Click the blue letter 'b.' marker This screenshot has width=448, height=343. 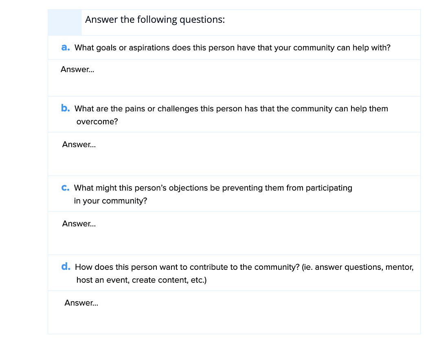click(x=66, y=108)
